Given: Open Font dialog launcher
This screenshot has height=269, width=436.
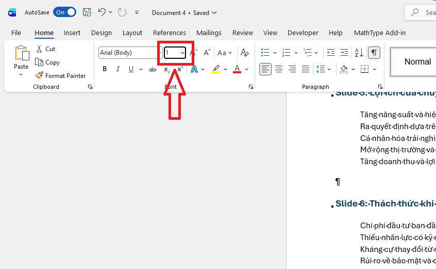Looking at the screenshot, I should (251, 87).
